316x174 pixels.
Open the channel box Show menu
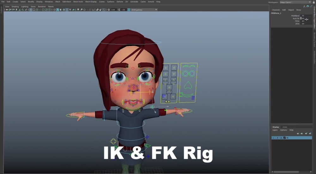coord(299,10)
